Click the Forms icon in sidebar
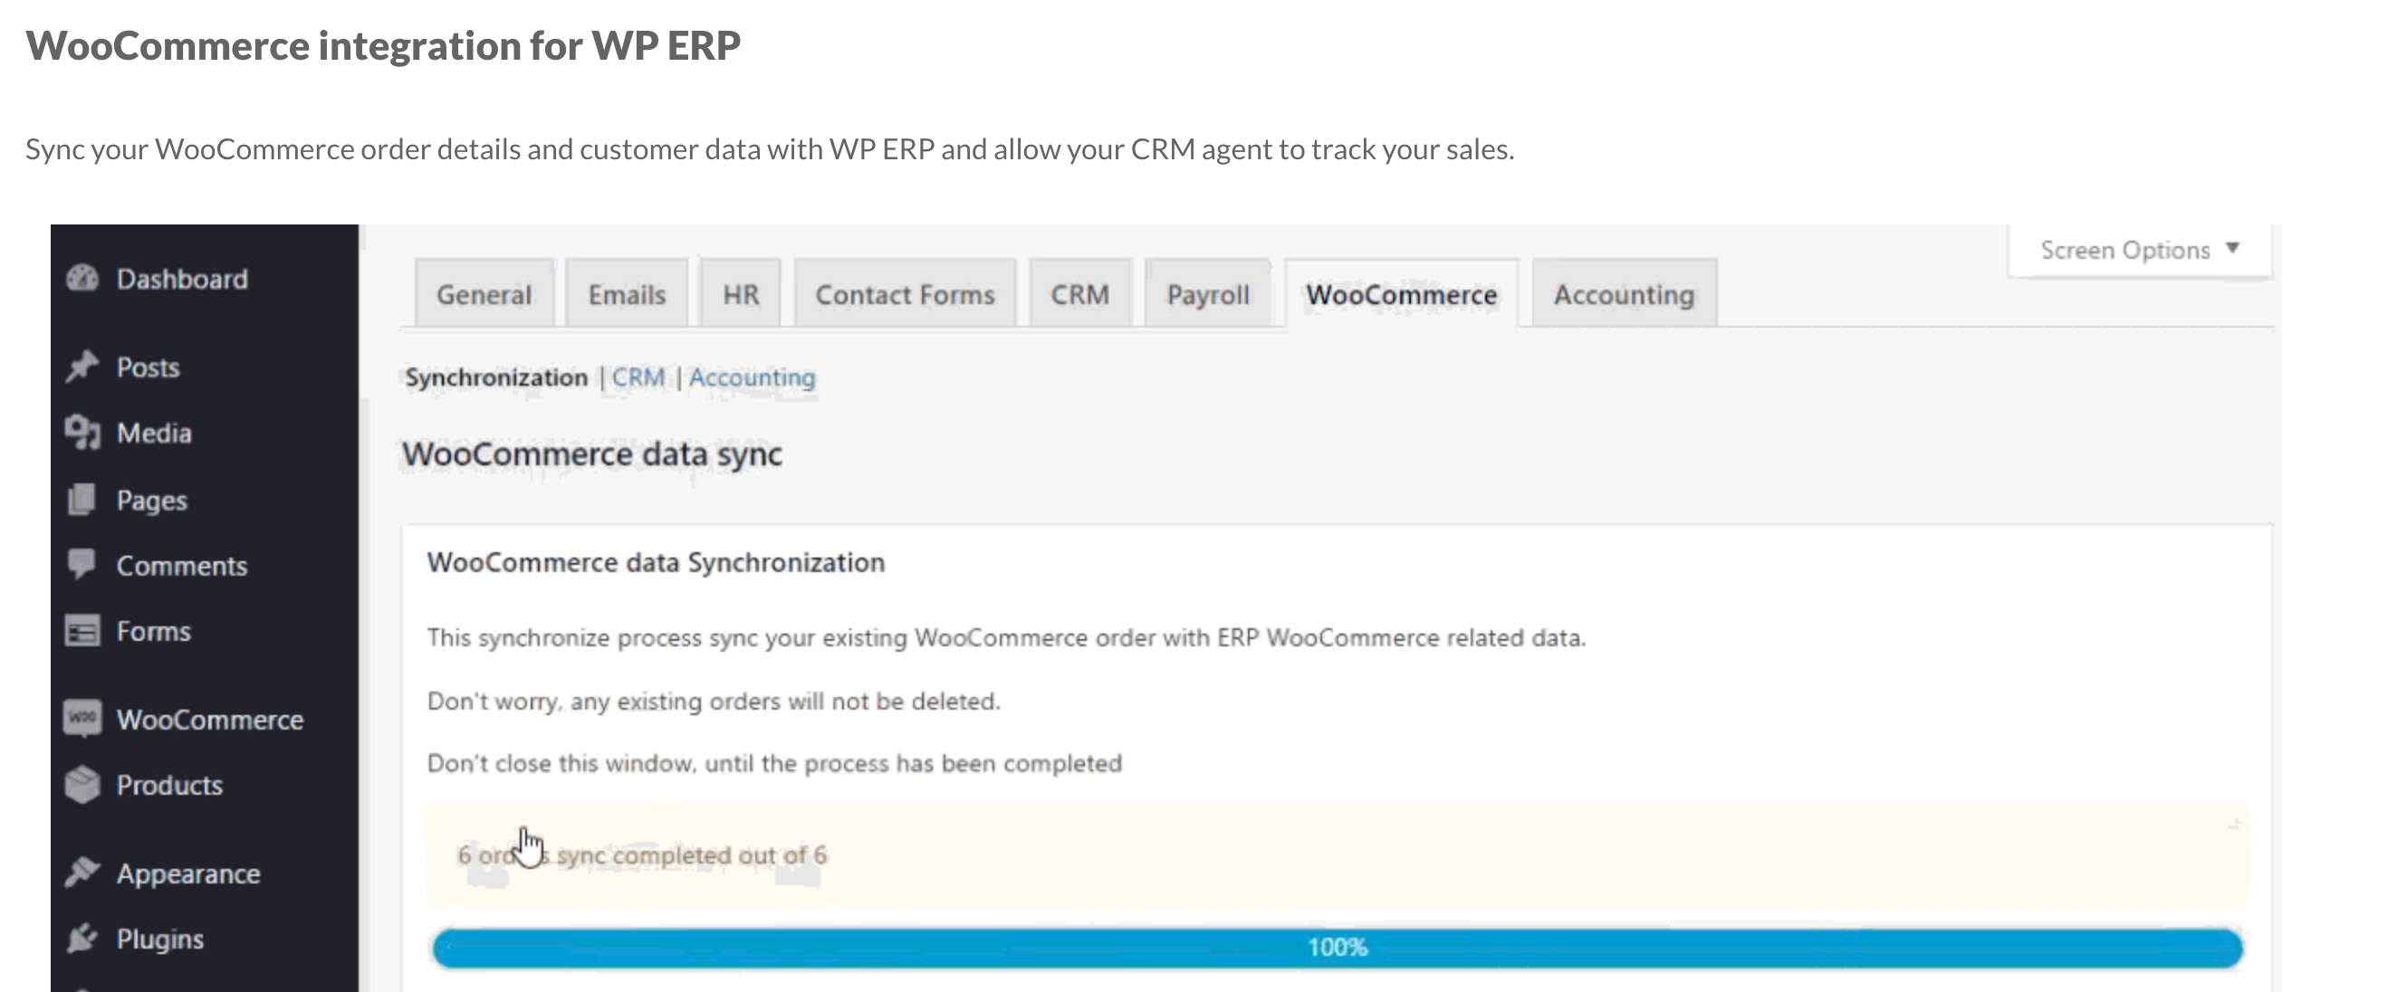This screenshot has height=992, width=2398. tap(82, 631)
